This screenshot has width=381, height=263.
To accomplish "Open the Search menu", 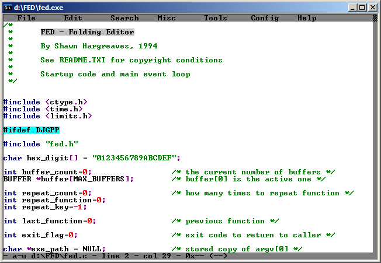I will (x=124, y=18).
